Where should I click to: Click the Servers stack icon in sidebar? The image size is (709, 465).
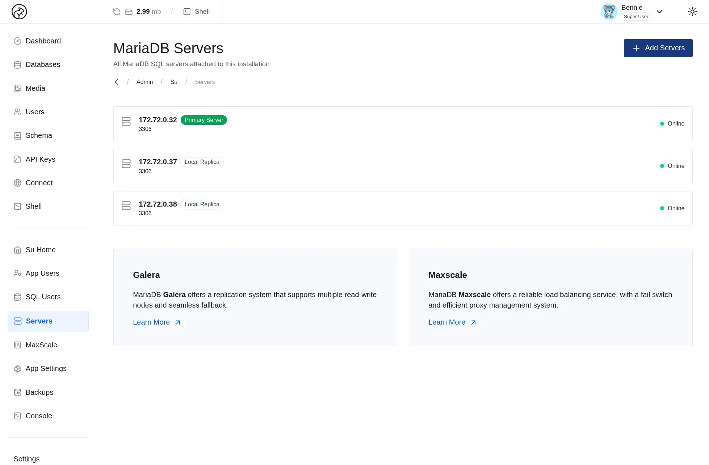click(x=18, y=321)
